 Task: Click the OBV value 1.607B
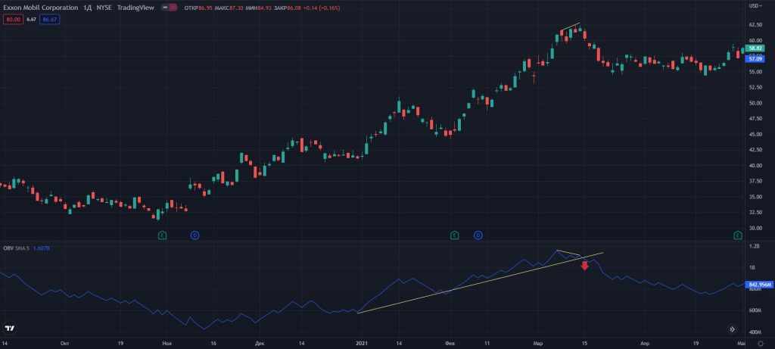[x=42, y=248]
